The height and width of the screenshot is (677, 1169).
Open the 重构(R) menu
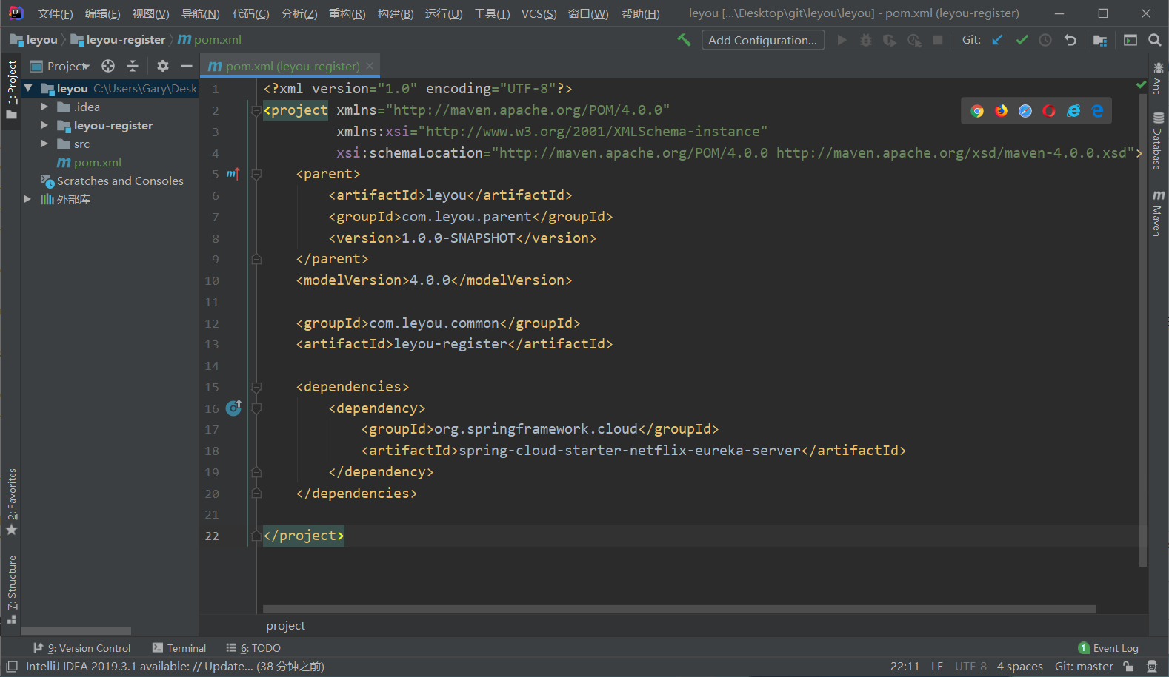tap(347, 14)
